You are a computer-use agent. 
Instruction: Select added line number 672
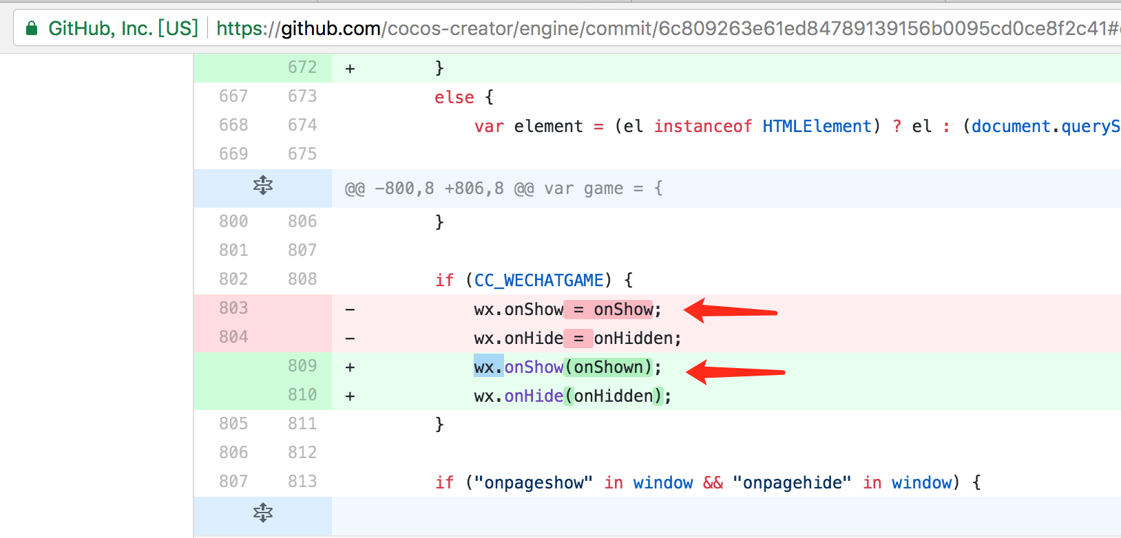tap(302, 67)
